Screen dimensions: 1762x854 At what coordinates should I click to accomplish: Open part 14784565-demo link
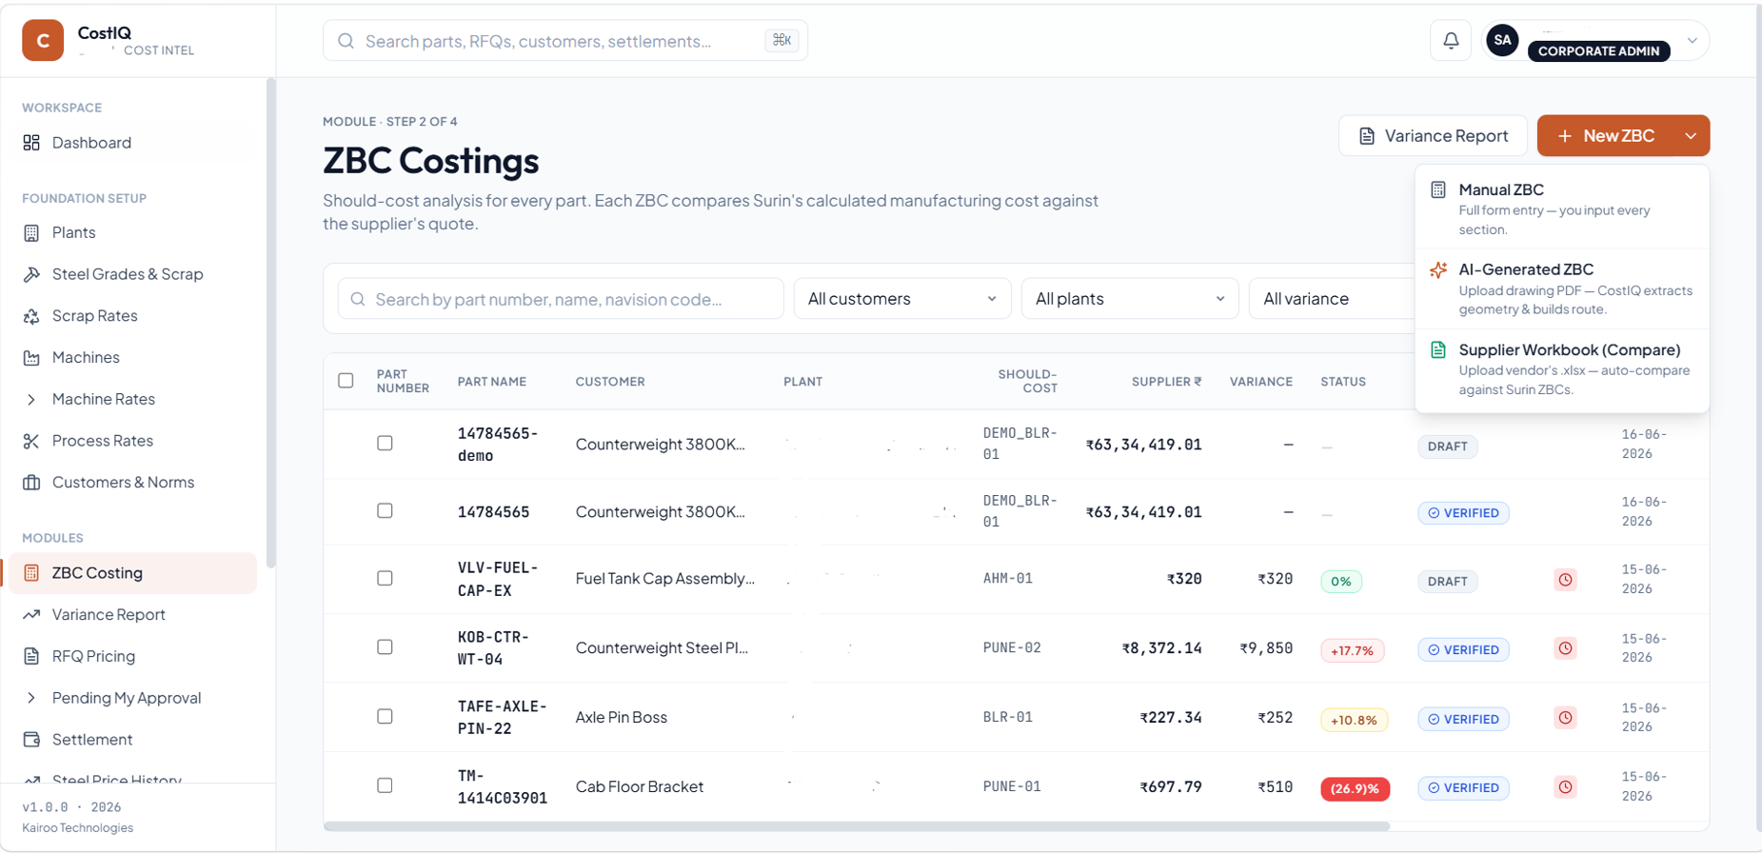tap(498, 445)
